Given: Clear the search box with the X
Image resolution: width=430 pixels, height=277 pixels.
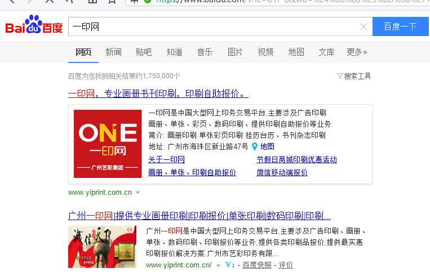Looking at the screenshot, I should tap(363, 26).
